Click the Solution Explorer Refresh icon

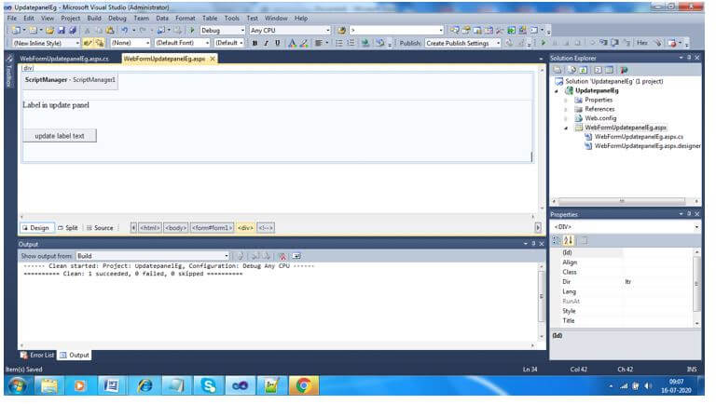click(x=584, y=70)
